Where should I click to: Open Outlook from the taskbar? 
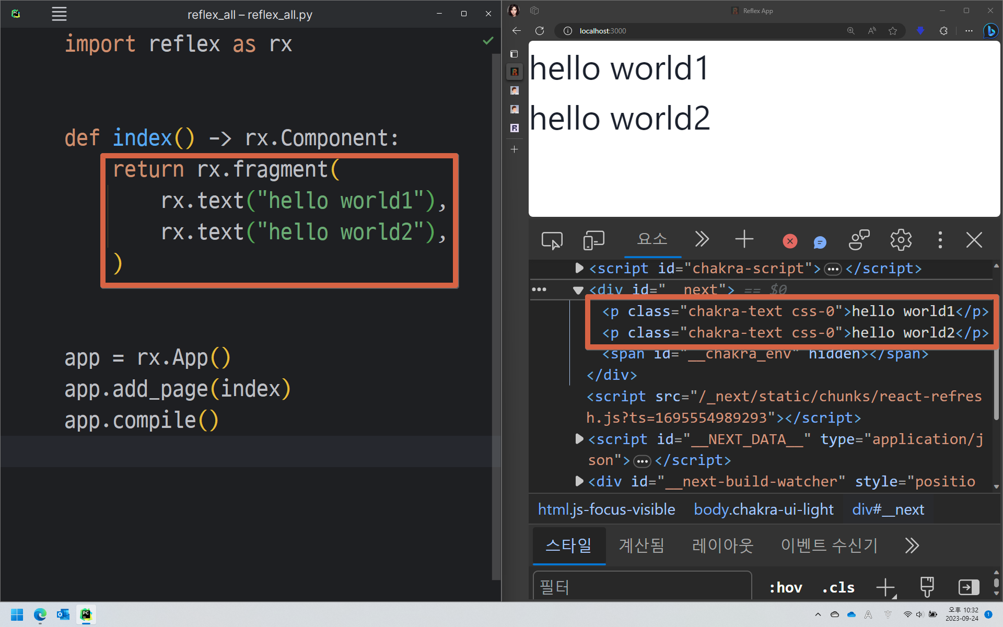(63, 614)
